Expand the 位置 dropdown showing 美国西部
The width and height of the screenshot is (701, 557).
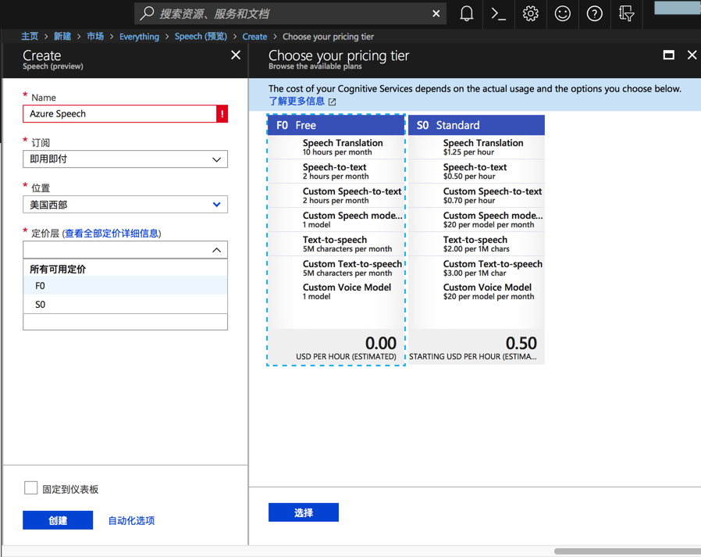(x=125, y=205)
